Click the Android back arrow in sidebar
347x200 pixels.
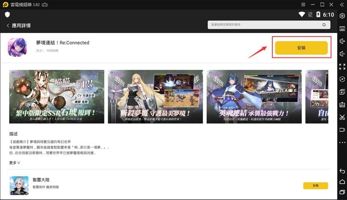(342, 171)
